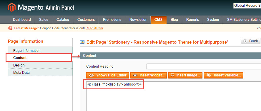Viewport: 261px width, 111px height.
Task: Focus the Content Heading input field
Action: [x=204, y=66]
